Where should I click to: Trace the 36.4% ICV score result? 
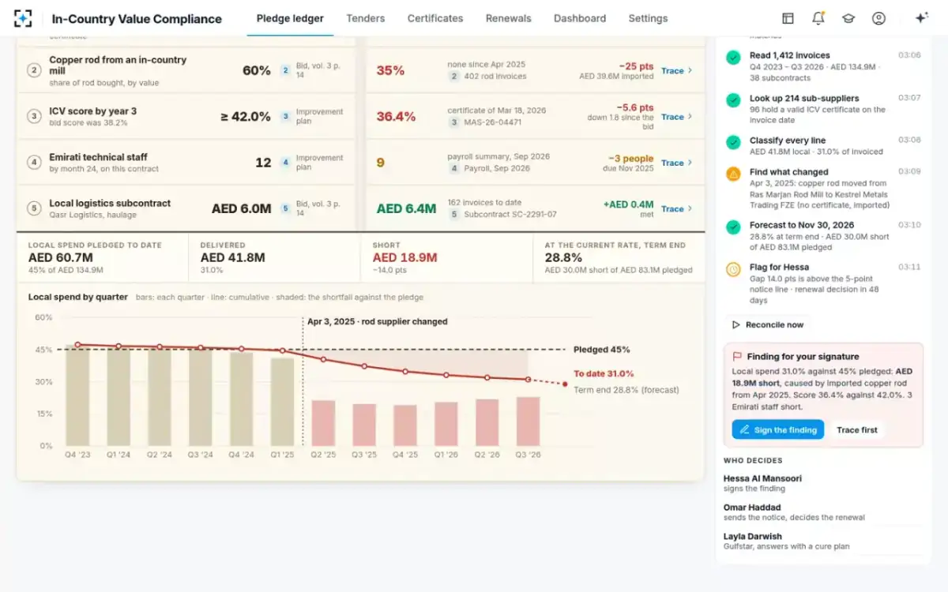point(677,116)
